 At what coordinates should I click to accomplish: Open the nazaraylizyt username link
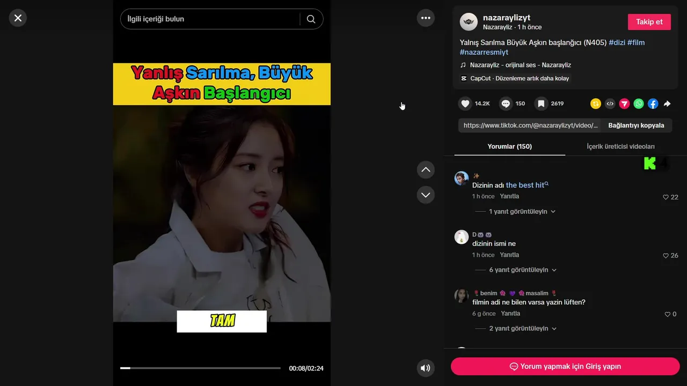507,18
